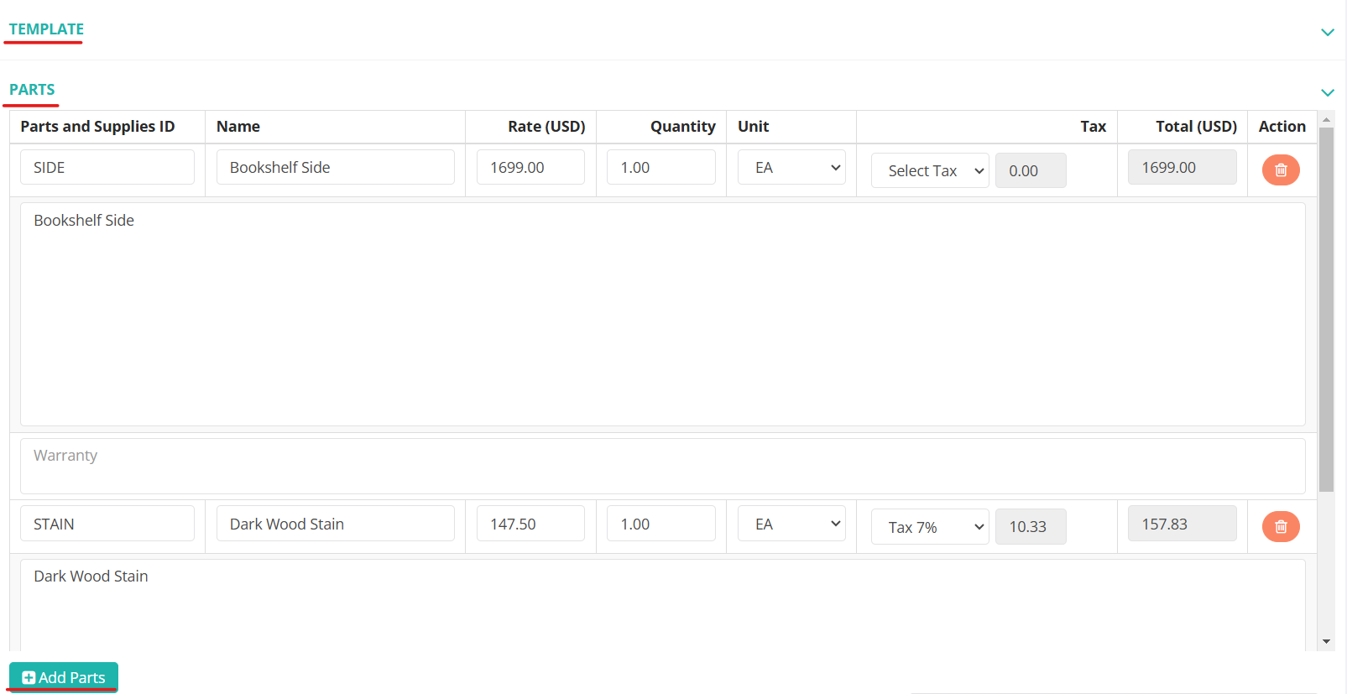
Task: Click the Bookshelf Side description text area
Action: tap(663, 314)
